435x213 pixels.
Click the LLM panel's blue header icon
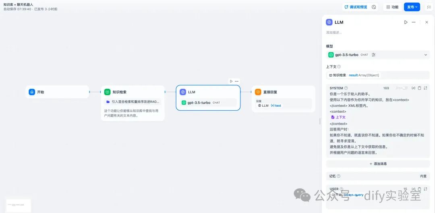pyautogui.click(x=329, y=22)
